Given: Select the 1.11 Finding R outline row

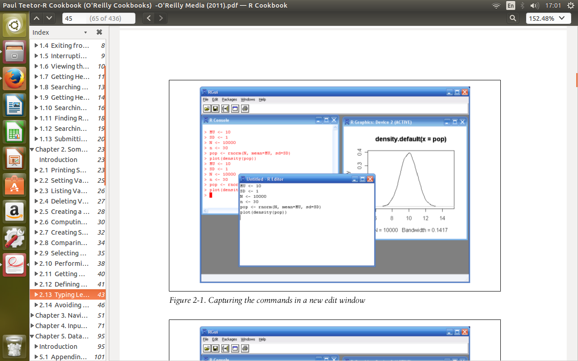Looking at the screenshot, I should 68,118.
